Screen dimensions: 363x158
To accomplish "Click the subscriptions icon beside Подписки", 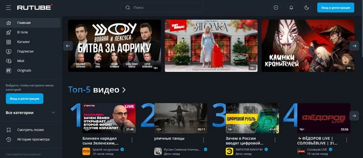I will click(8, 51).
